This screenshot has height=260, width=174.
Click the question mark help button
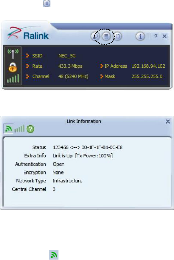[x=156, y=36]
